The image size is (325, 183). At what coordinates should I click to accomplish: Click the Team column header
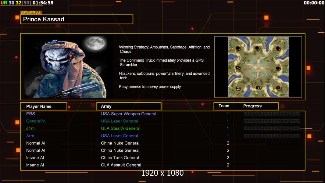click(x=224, y=106)
